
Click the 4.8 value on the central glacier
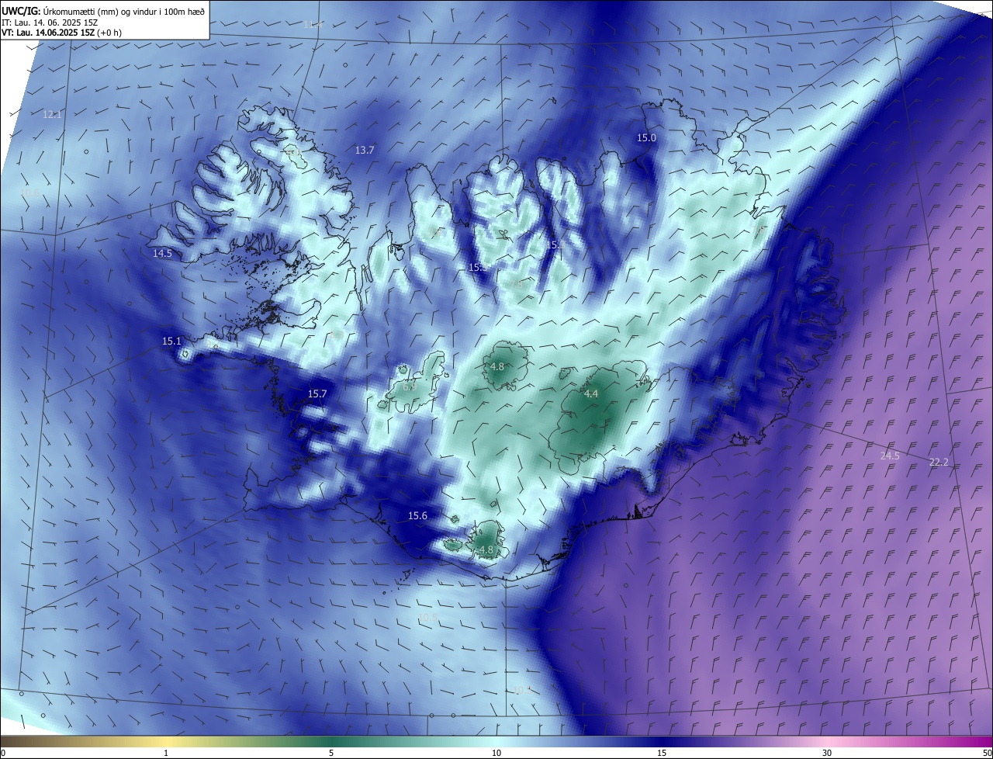point(497,366)
